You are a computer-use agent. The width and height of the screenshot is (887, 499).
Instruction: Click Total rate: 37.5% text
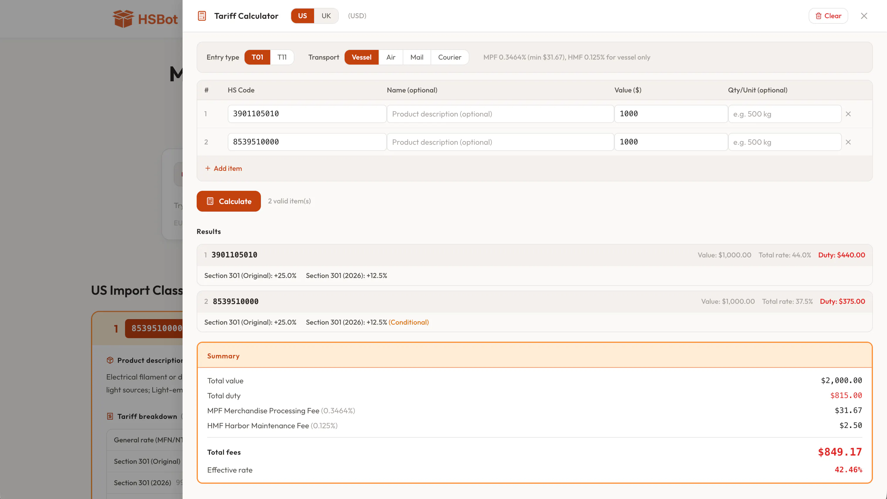point(787,301)
